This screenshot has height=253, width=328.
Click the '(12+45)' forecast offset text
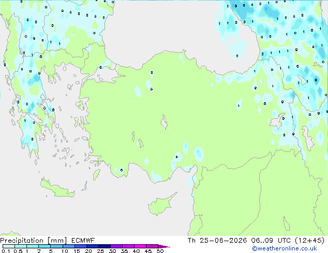click(x=309, y=241)
